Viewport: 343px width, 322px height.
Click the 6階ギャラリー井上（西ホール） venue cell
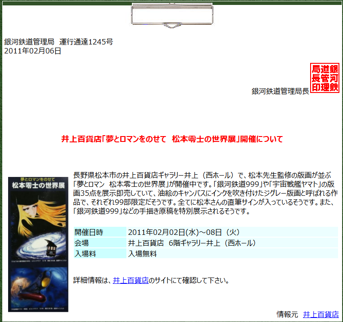click(233, 243)
